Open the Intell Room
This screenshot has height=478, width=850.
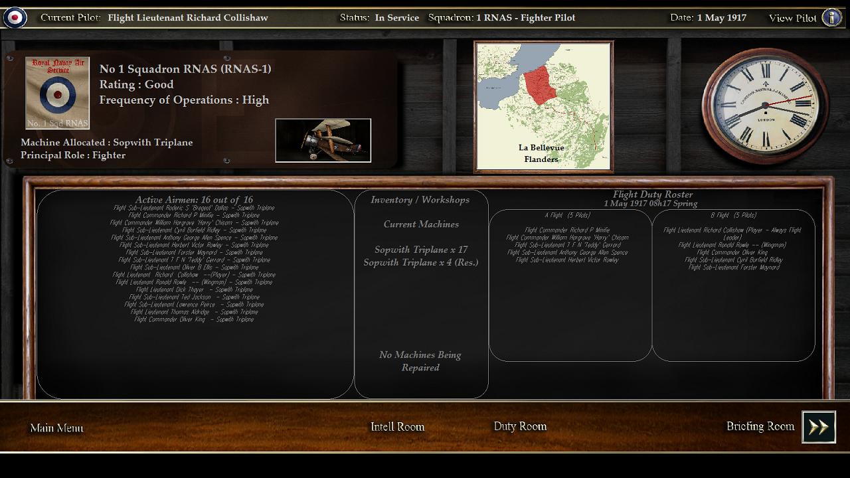tap(397, 427)
